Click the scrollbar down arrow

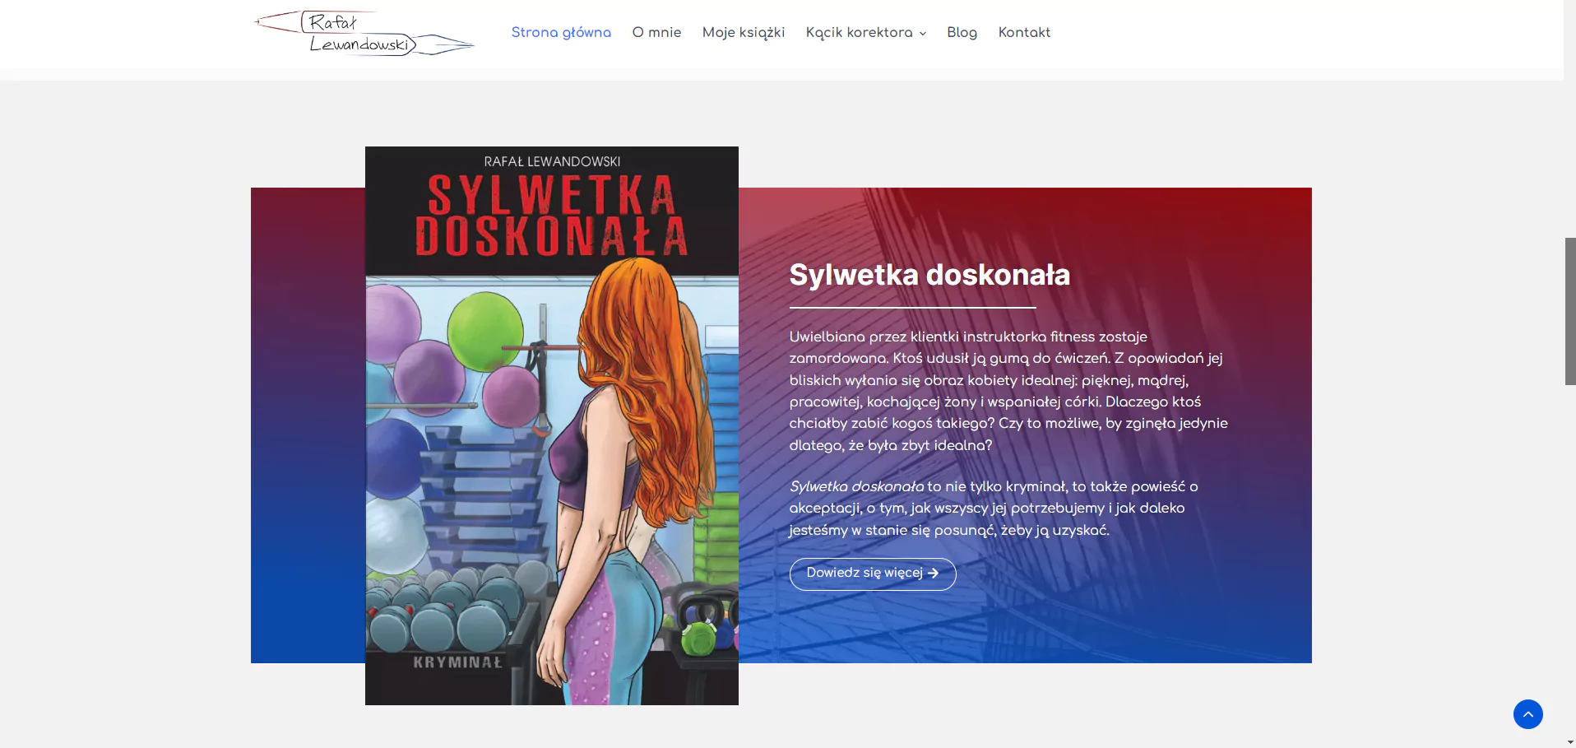point(1570,742)
